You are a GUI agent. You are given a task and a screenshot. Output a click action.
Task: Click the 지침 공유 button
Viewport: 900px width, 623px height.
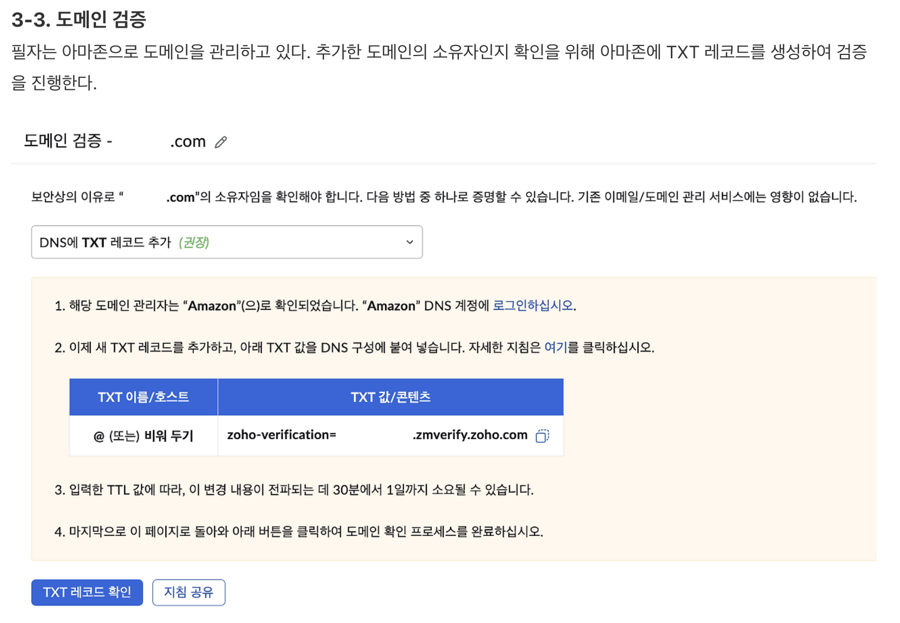[x=189, y=592]
